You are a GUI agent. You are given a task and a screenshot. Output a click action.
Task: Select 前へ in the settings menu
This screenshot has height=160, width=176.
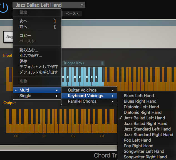tap(23, 27)
